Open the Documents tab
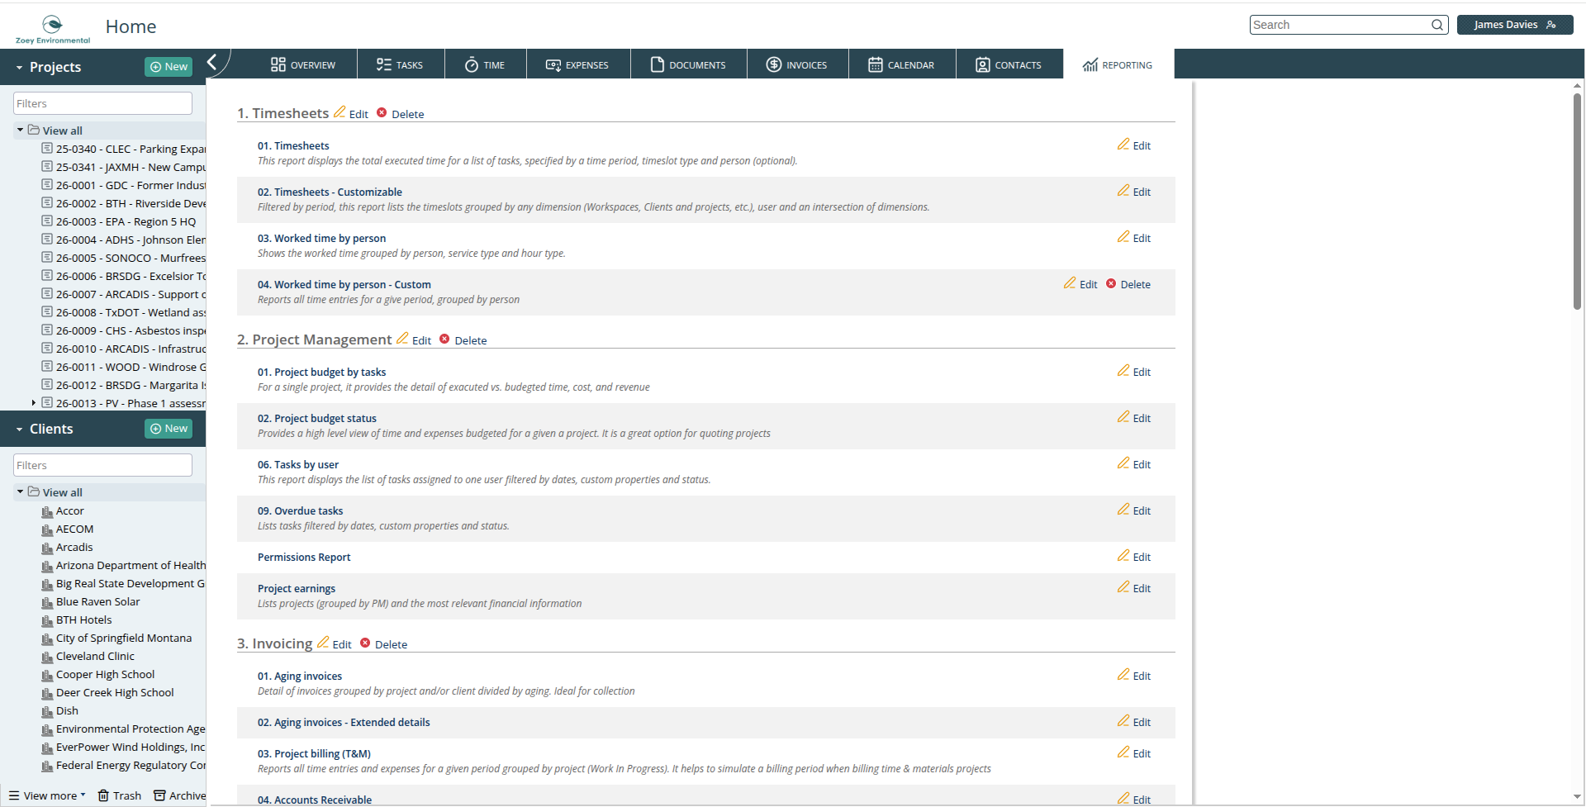This screenshot has height=807, width=1586. point(688,64)
